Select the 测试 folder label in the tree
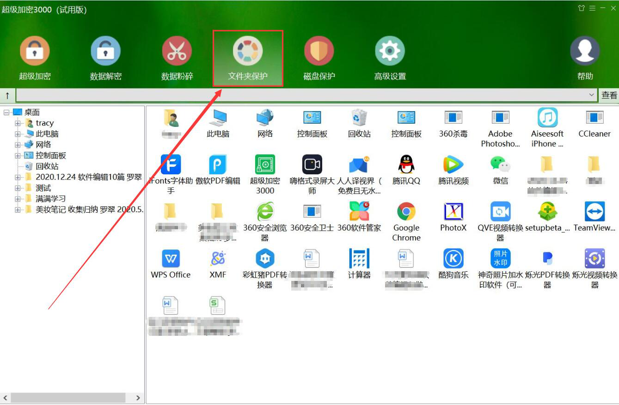Image resolution: width=619 pixels, height=405 pixels. click(43, 188)
